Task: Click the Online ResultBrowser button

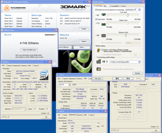Action: 29,50
